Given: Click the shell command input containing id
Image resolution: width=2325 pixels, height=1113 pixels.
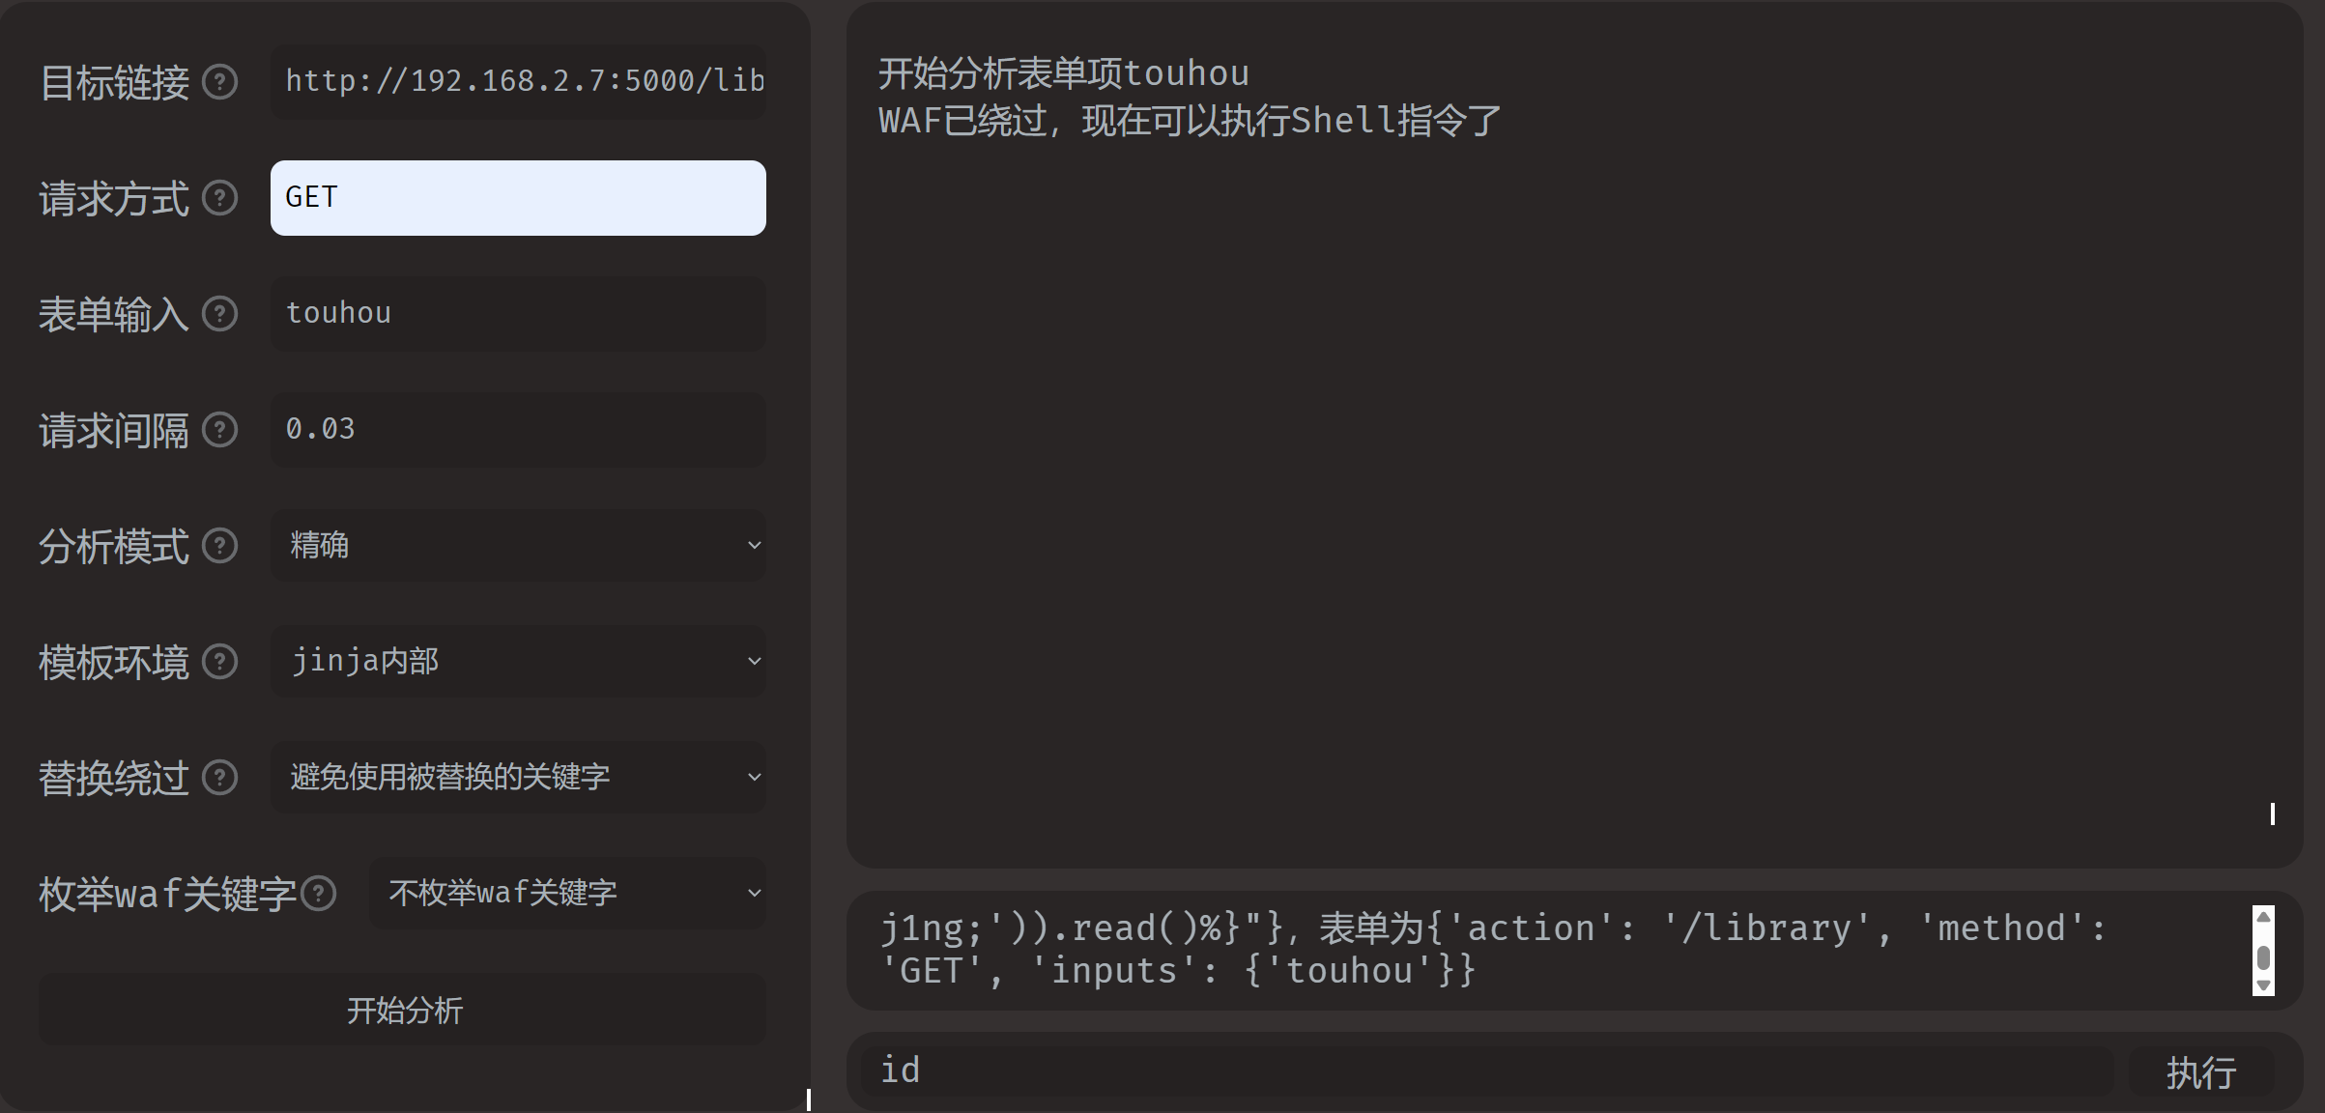Looking at the screenshot, I should pos(1486,1070).
